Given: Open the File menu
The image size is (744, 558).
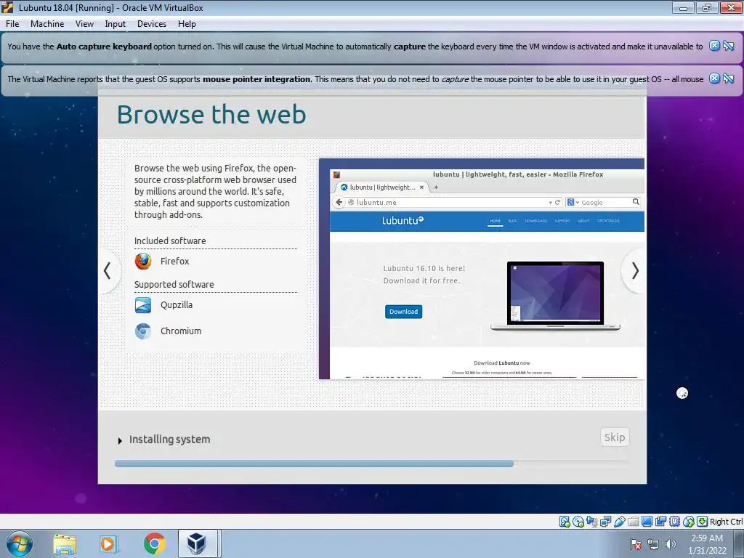Looking at the screenshot, I should point(12,24).
